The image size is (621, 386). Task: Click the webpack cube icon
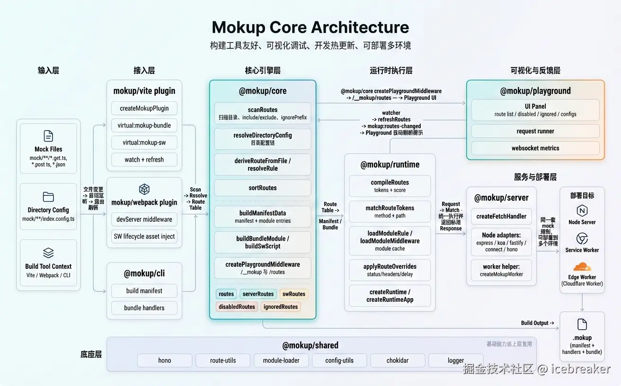pos(144,189)
